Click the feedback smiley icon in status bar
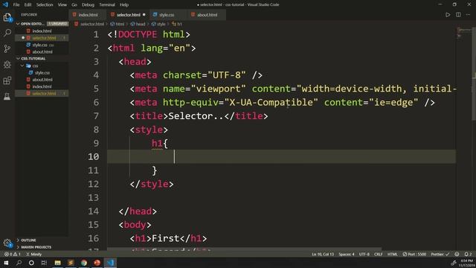Screen dimensions: 476x268 (x=457, y=254)
